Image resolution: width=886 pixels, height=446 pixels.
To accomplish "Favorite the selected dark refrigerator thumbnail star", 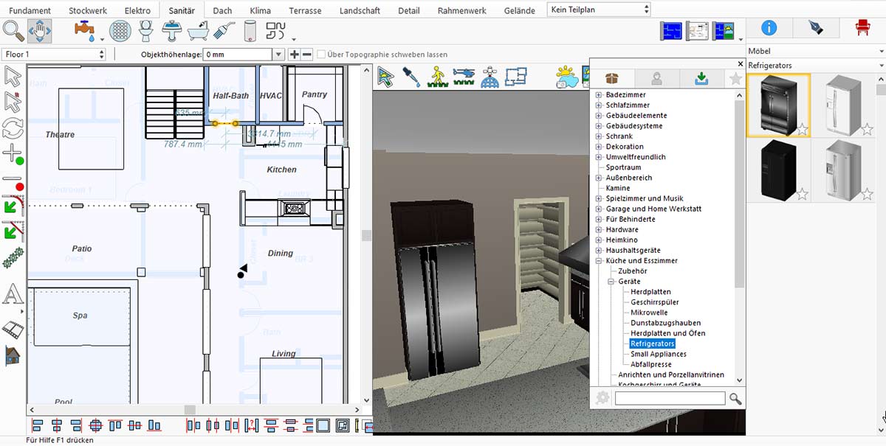I will (x=802, y=130).
